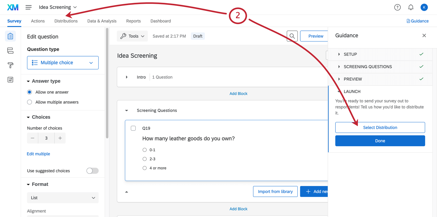Image resolution: width=437 pixels, height=217 pixels.
Task: Expand the SCREENING QUESTIONS guidance section
Action: coord(368,67)
